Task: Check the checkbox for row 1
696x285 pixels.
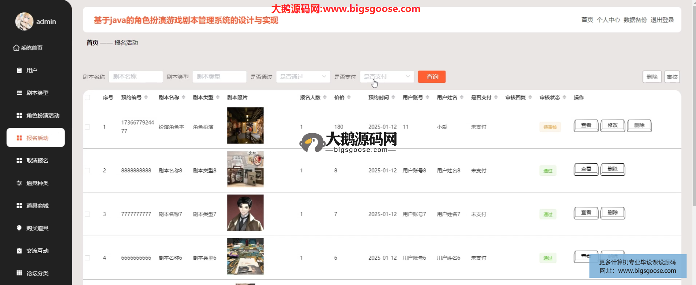Action: point(87,127)
